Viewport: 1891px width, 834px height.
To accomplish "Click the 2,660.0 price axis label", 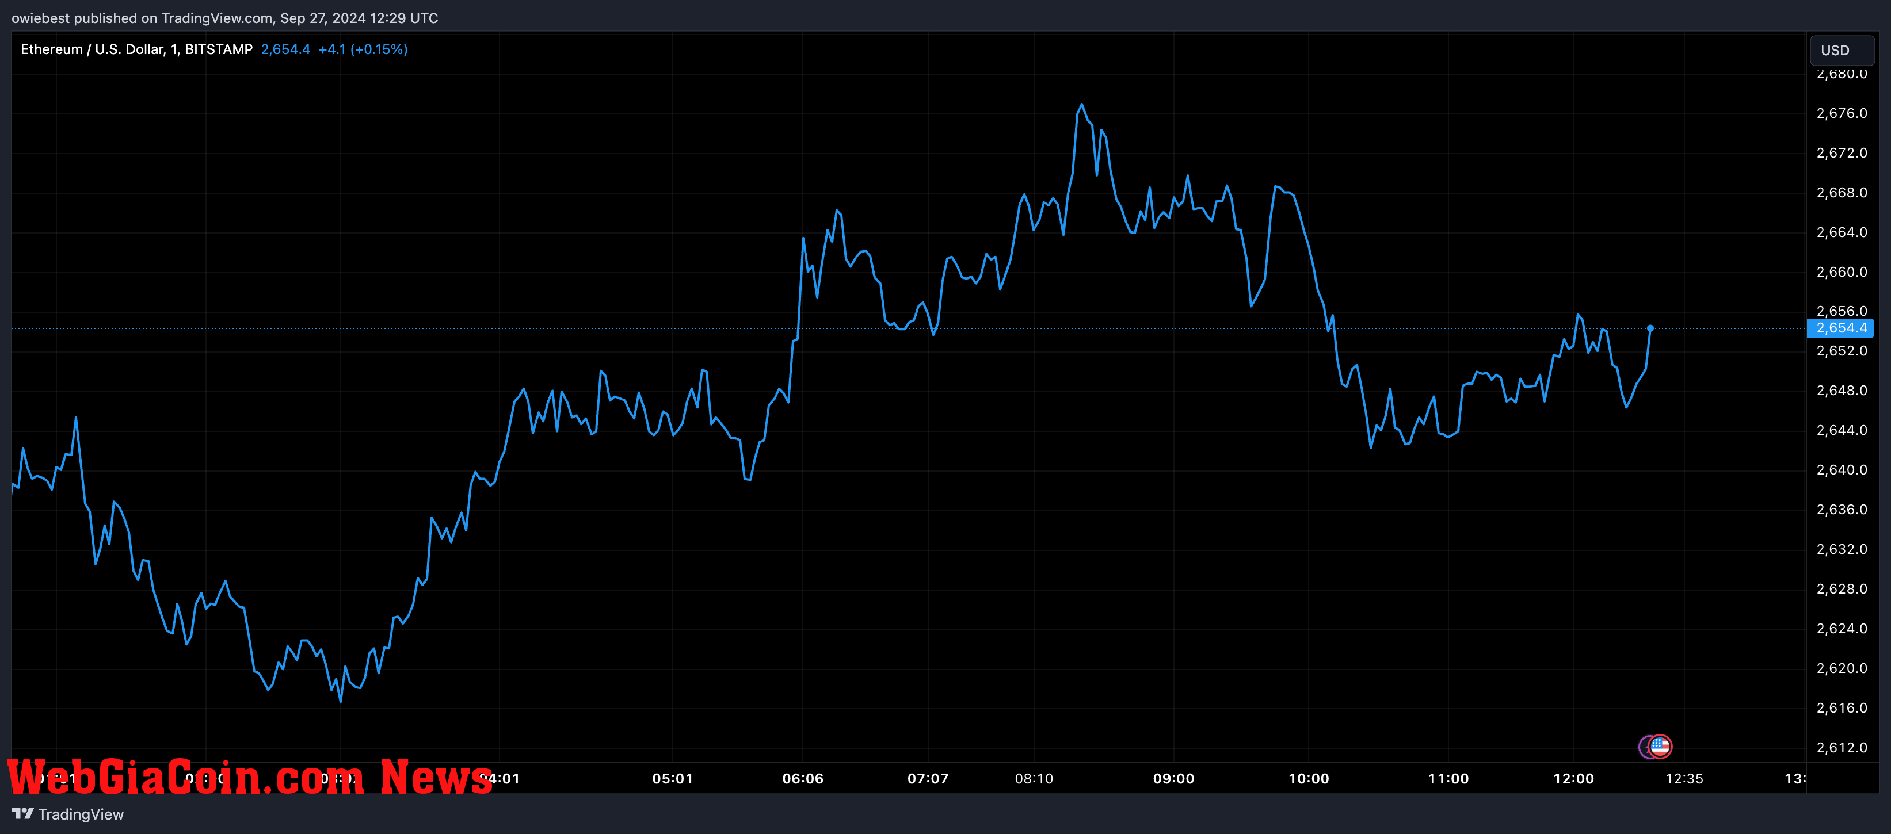I will [x=1841, y=271].
